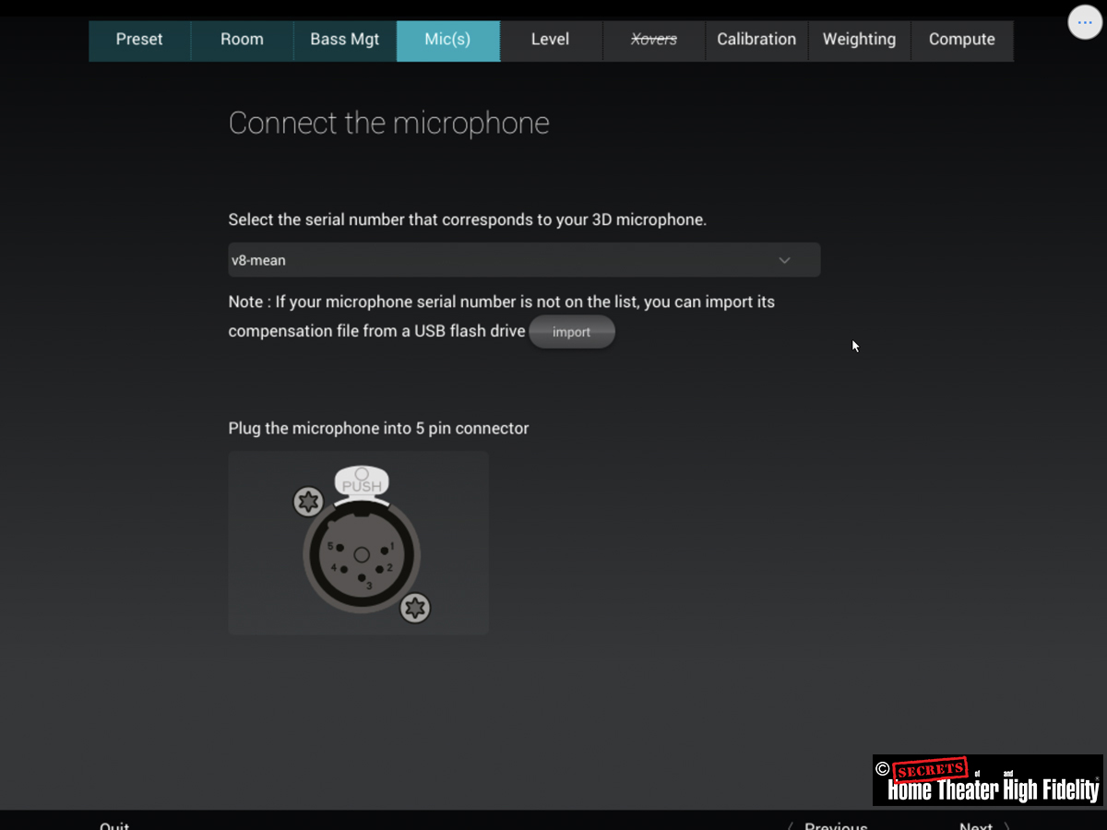Click the upper-left screw on connector diagram

[308, 502]
